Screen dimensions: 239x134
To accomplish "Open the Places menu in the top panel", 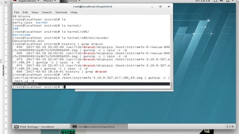I will pyautogui.click(x=49, y=1).
